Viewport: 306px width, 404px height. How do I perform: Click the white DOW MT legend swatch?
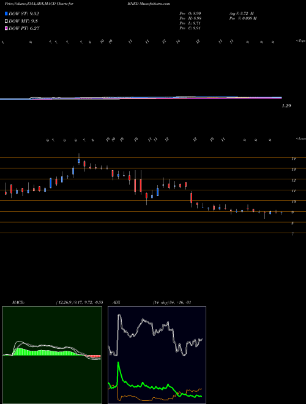point(6,21)
